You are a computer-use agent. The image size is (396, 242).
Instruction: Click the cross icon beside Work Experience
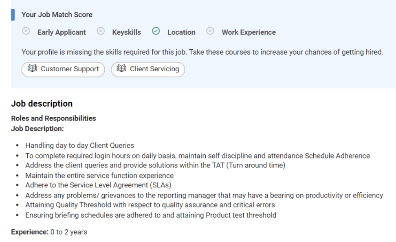click(x=210, y=31)
